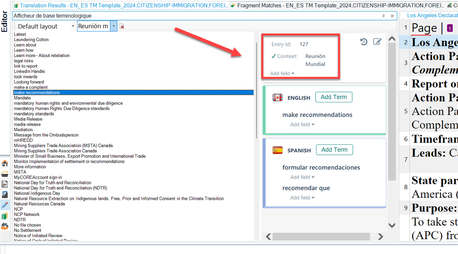This screenshot has height=254, width=458.
Task: Click the purple tag in segment 1
Action: 450,28
